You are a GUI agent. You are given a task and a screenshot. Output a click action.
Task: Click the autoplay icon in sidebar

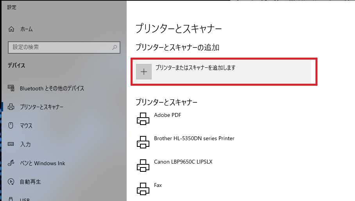[x=11, y=182]
